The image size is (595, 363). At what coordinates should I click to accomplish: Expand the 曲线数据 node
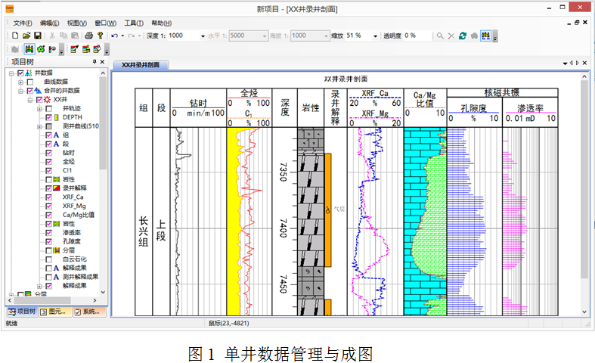click(x=20, y=82)
